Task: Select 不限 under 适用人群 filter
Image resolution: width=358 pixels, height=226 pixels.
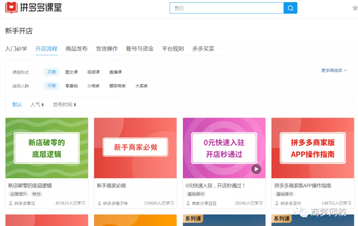Action: tap(52, 86)
